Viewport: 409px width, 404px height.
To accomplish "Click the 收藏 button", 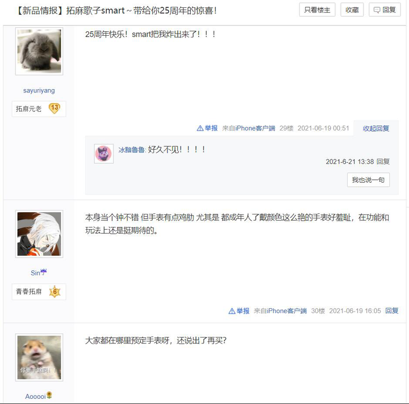I will pos(352,10).
